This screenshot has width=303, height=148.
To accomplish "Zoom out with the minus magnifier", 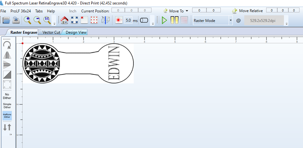I will [x=37, y=20].
